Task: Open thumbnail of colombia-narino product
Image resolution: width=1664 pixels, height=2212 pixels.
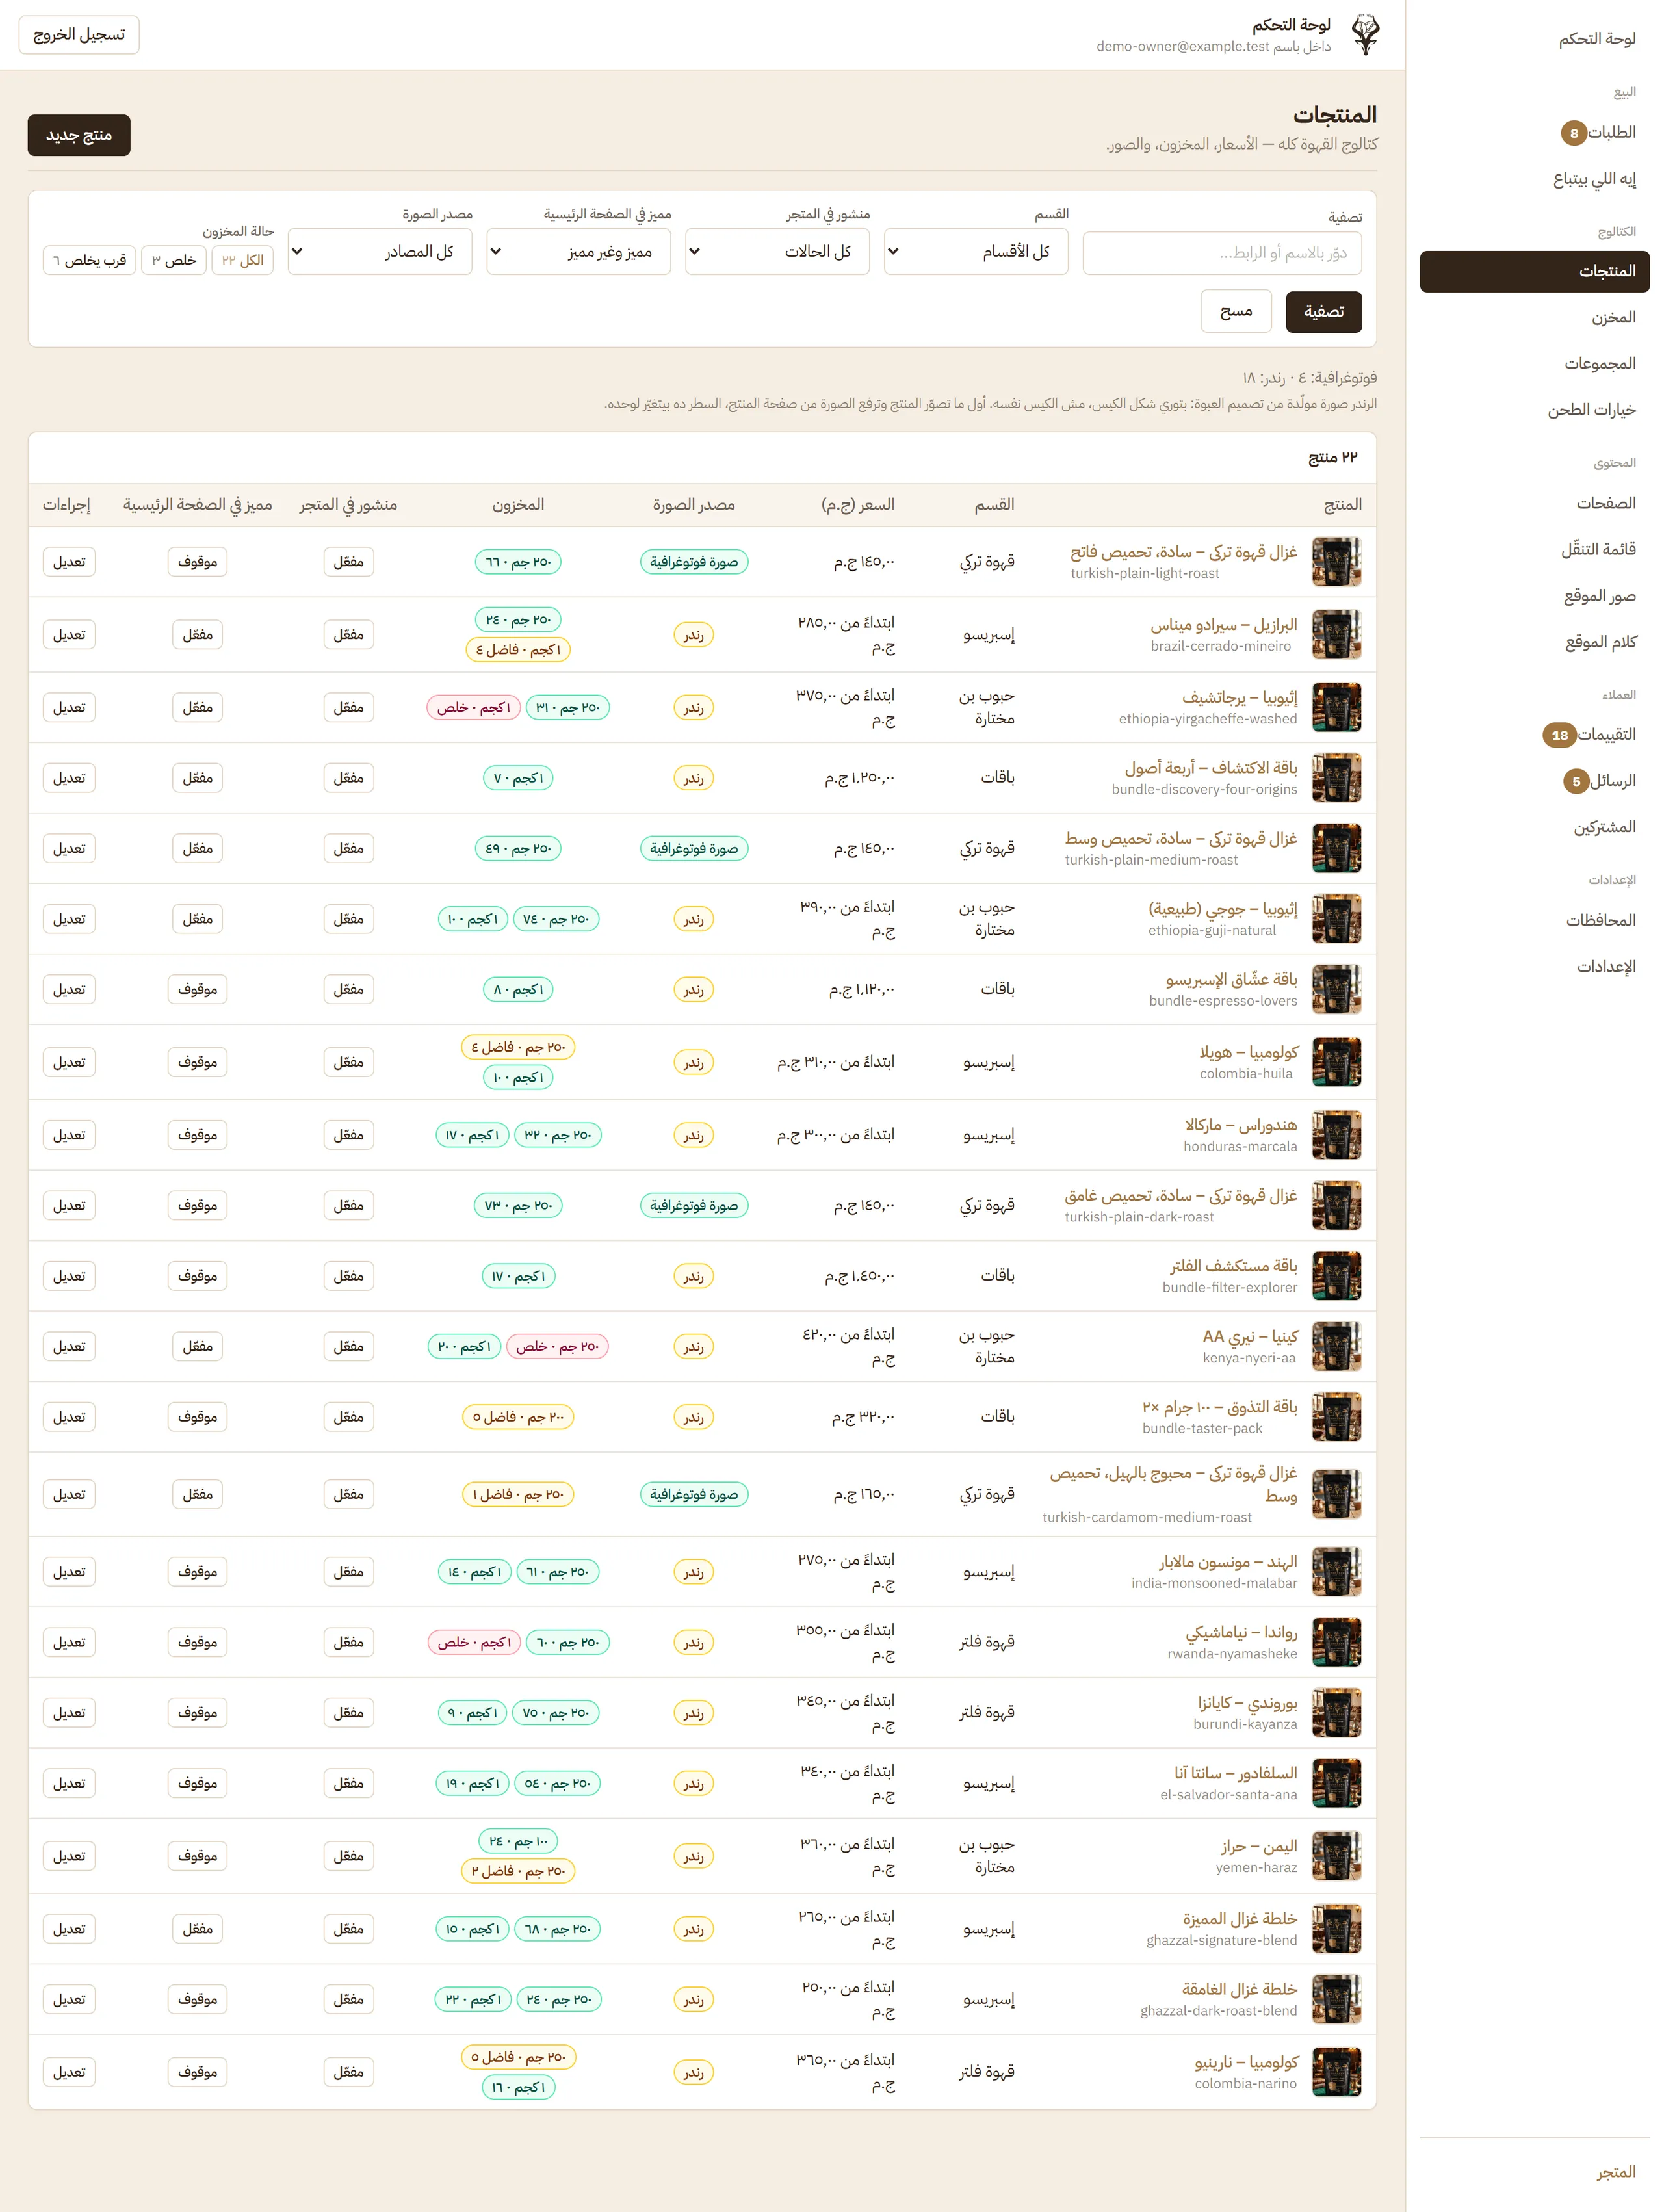Action: tap(1336, 2072)
